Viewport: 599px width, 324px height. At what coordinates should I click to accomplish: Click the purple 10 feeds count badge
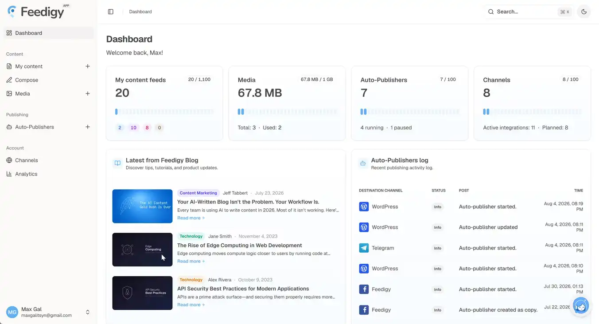pos(133,128)
